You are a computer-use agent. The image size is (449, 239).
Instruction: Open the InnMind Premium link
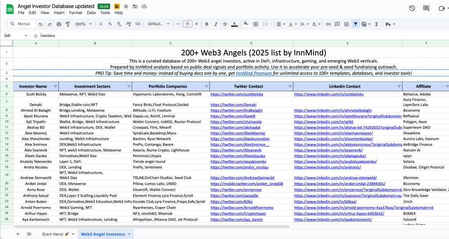tap(254, 73)
